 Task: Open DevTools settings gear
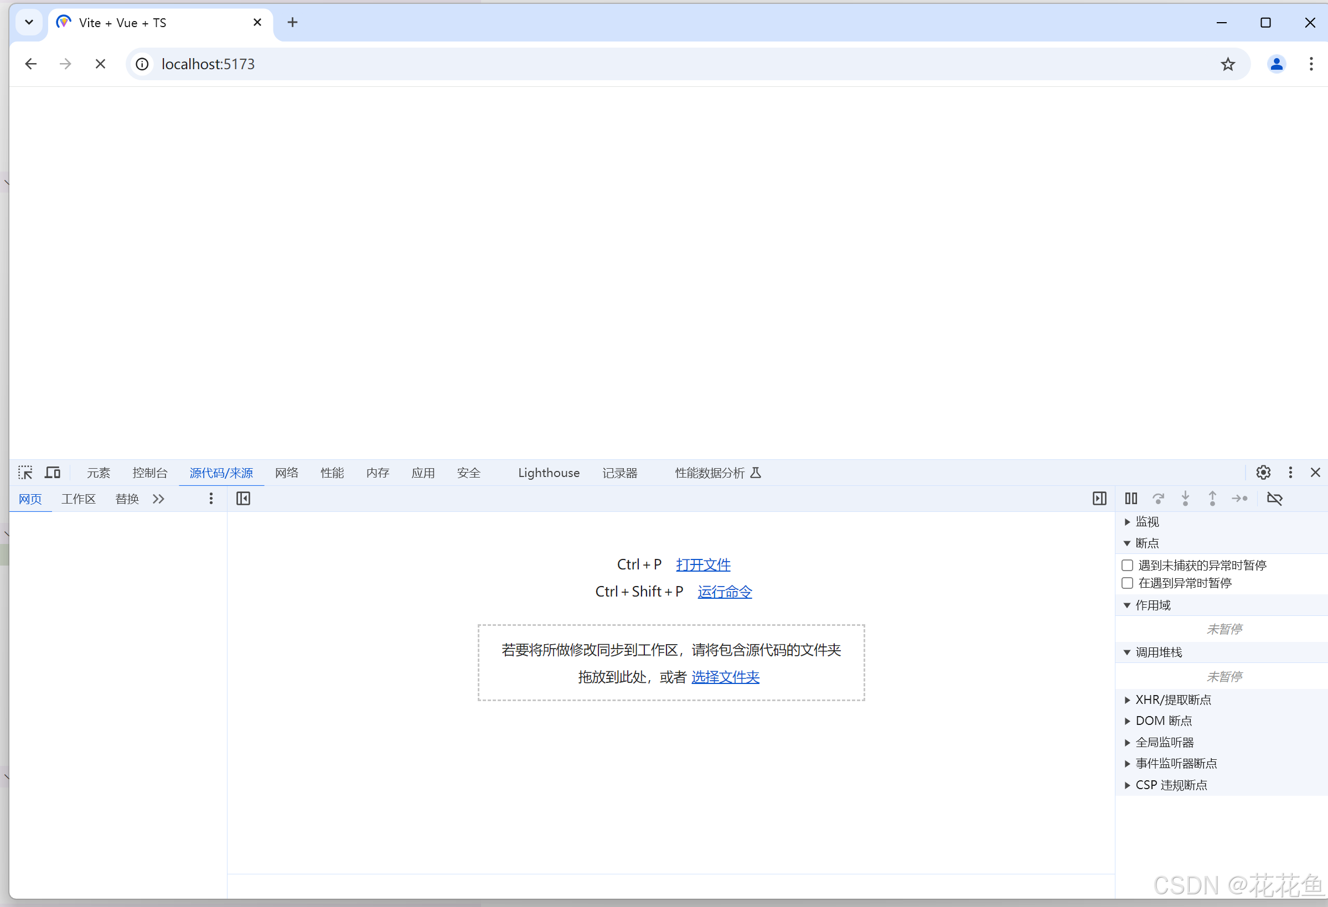click(1263, 473)
